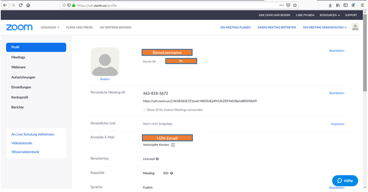Open the Firefox downloads arrow icon
Image resolution: width=368 pixels, height=192 pixels.
[x=330, y=5]
